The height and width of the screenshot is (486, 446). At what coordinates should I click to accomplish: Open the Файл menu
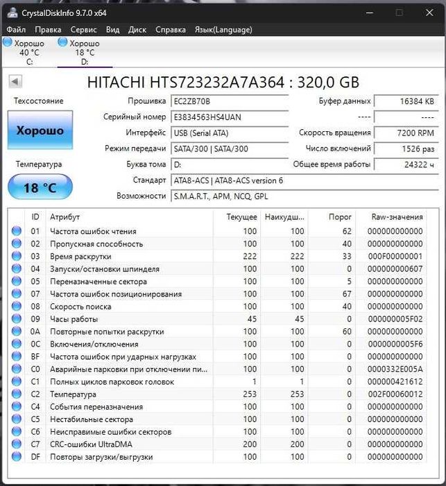pyautogui.click(x=16, y=30)
